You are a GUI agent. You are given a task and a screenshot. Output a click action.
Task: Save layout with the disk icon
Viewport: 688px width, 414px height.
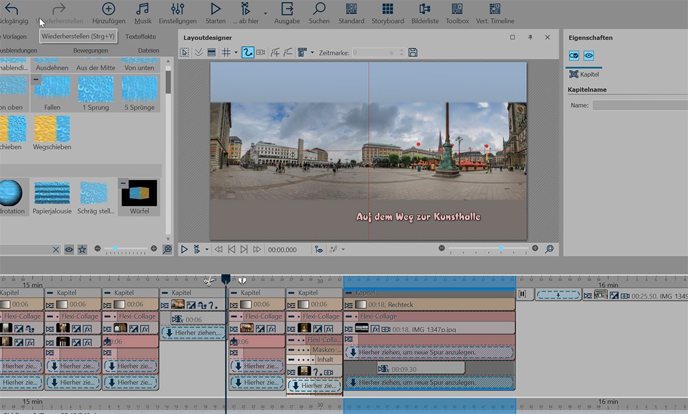coord(412,53)
